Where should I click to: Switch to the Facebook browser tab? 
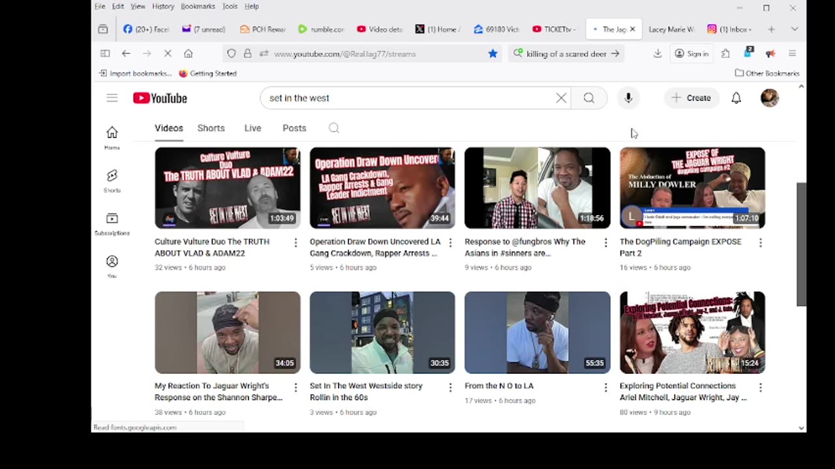point(145,29)
